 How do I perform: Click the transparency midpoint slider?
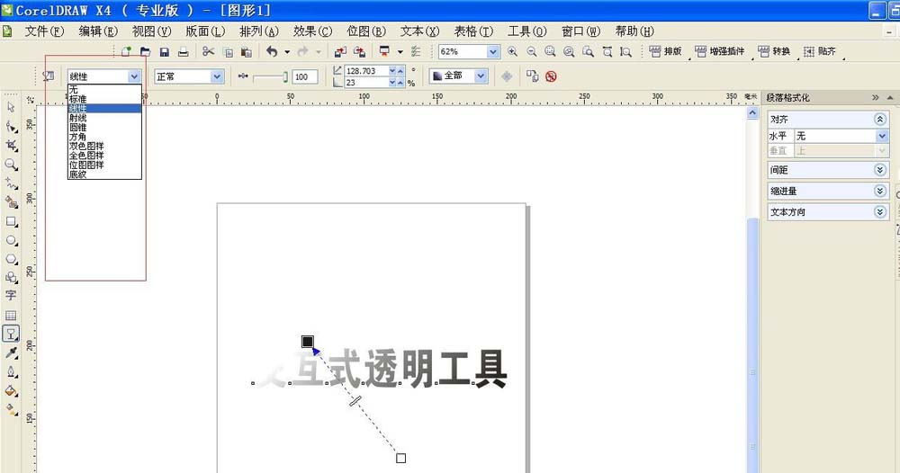point(270,76)
